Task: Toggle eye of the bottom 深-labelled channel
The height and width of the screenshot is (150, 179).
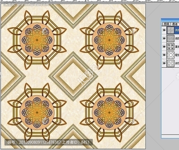Action: click(164, 63)
